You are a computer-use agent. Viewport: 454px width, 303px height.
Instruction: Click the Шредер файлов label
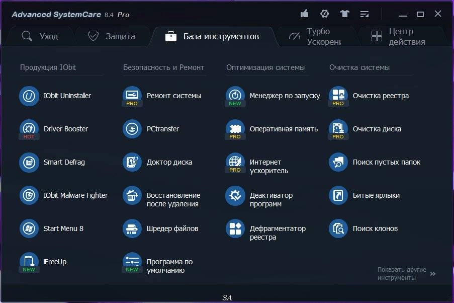172,229
